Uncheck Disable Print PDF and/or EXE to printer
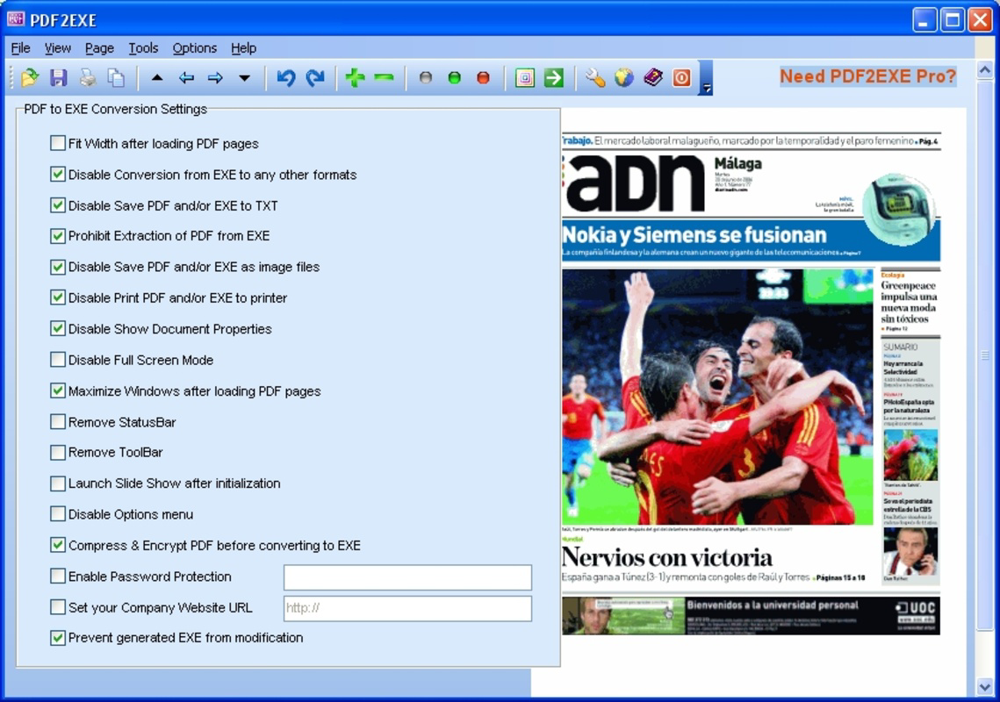Screen dimensions: 1000x702 57,297
